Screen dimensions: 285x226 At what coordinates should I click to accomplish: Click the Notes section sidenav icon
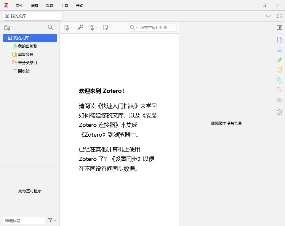tap(279, 70)
